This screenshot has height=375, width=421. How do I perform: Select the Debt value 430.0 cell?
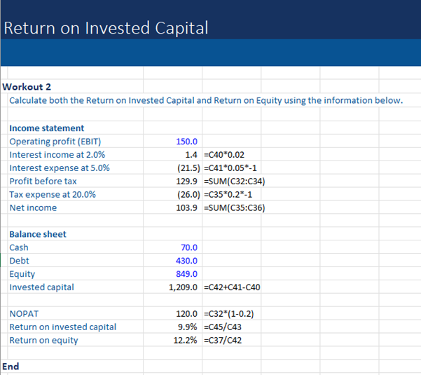[186, 261]
